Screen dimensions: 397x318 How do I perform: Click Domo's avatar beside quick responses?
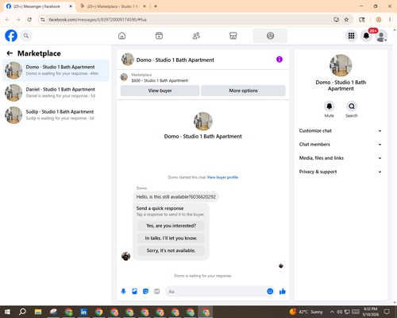pyautogui.click(x=126, y=256)
